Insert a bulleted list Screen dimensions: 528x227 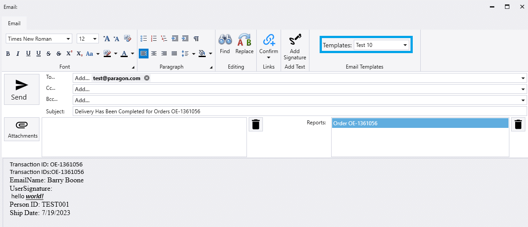(144, 38)
